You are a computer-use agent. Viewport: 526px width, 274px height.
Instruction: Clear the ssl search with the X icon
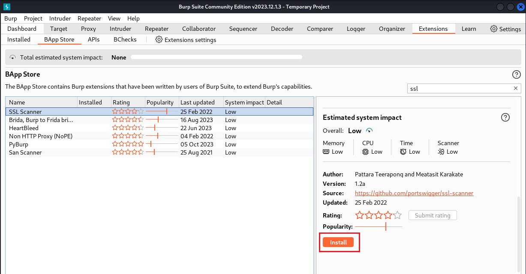[516, 89]
